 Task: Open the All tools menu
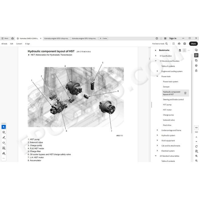(4, 44)
